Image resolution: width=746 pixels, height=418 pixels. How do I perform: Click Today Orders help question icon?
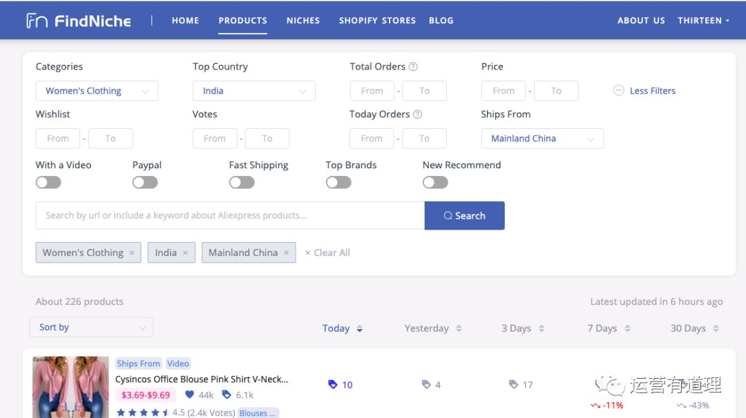click(418, 114)
